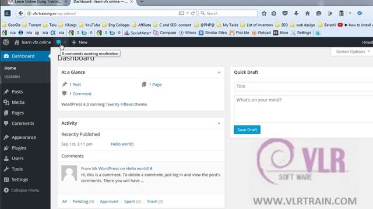
Task: Click Compare in SEO toolbar
Action: point(165,33)
